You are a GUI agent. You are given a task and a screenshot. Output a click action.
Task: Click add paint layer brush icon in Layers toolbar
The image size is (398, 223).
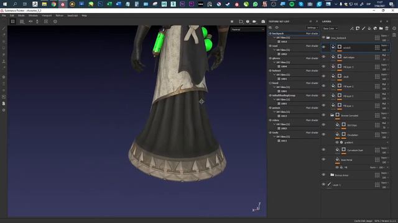(x=363, y=28)
